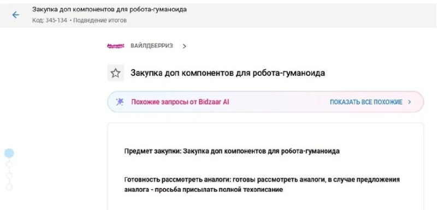Click the Bidzaar AI sparkle icon
Viewport: 437px width, 210px height.
tap(120, 102)
